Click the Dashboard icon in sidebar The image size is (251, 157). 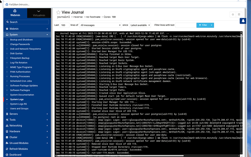click(6, 154)
